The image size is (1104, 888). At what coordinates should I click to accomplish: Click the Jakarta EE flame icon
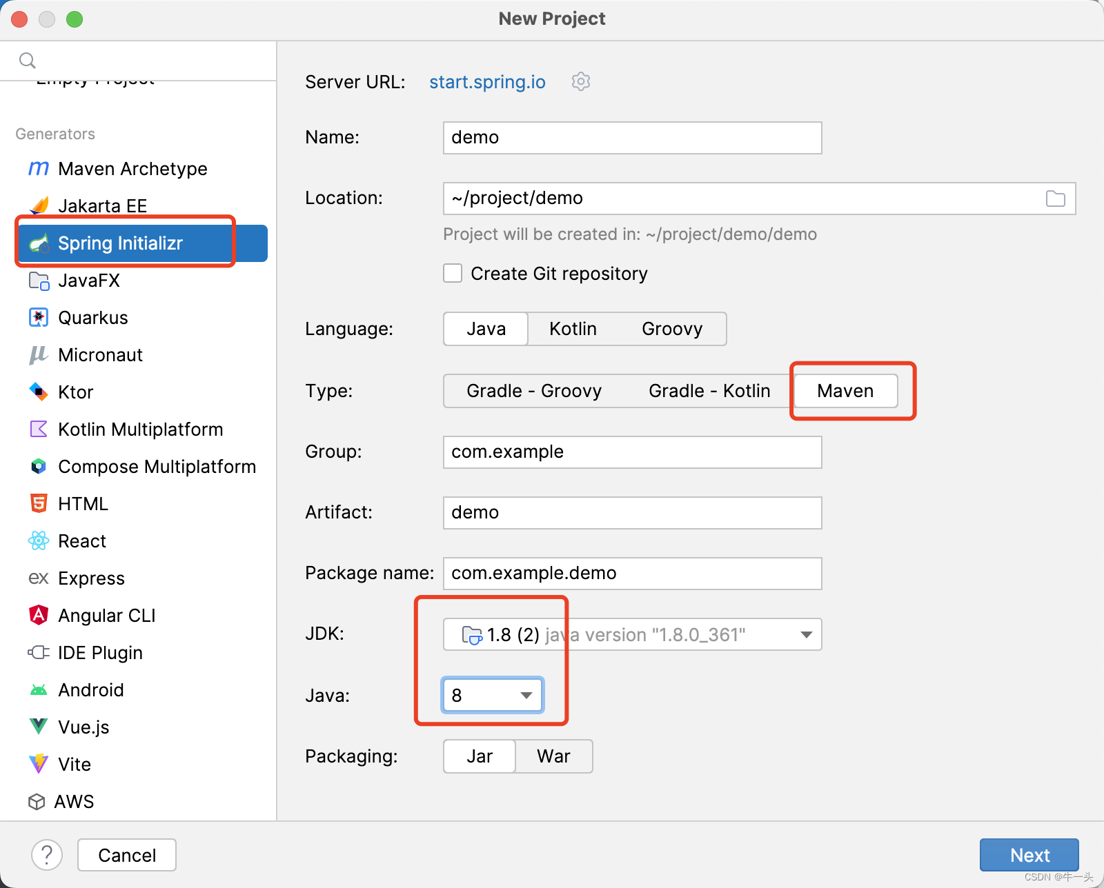[39, 205]
